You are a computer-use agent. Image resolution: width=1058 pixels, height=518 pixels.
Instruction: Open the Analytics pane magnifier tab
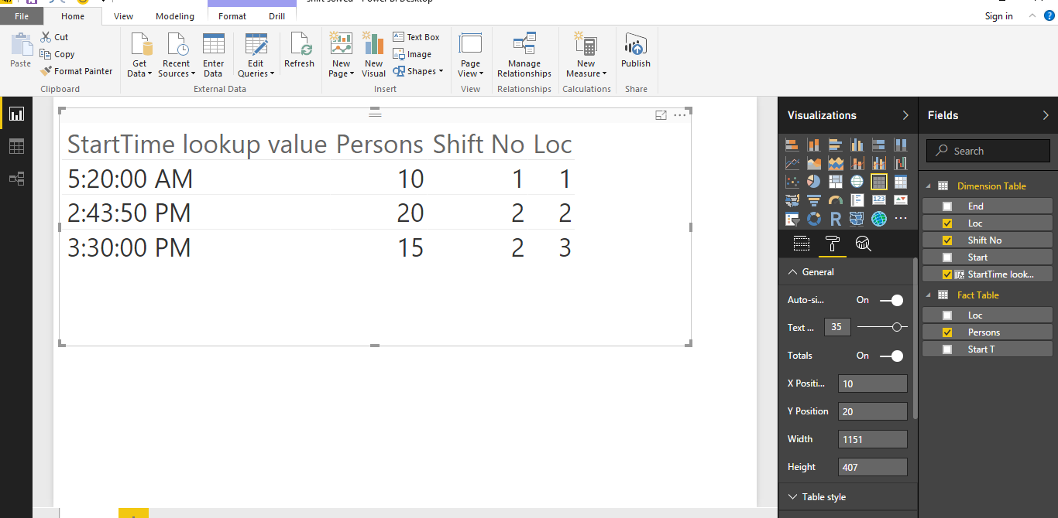click(863, 244)
